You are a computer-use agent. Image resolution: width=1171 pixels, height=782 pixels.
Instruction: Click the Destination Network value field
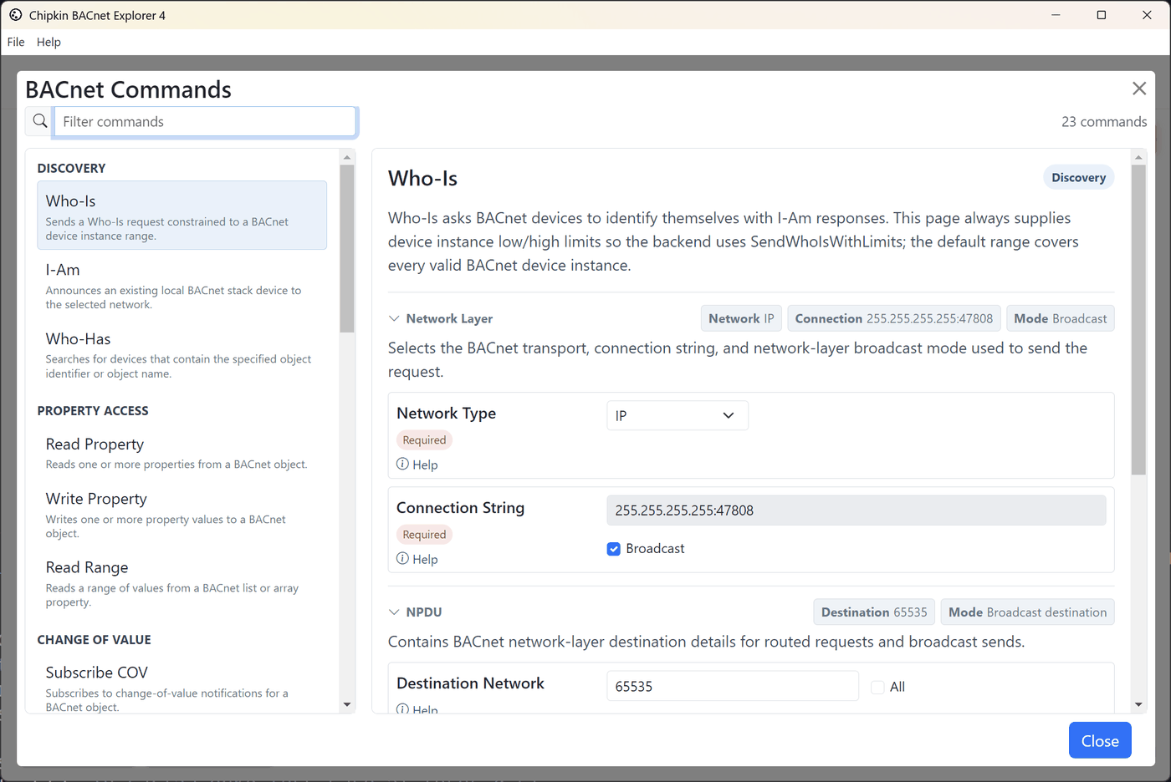click(733, 686)
